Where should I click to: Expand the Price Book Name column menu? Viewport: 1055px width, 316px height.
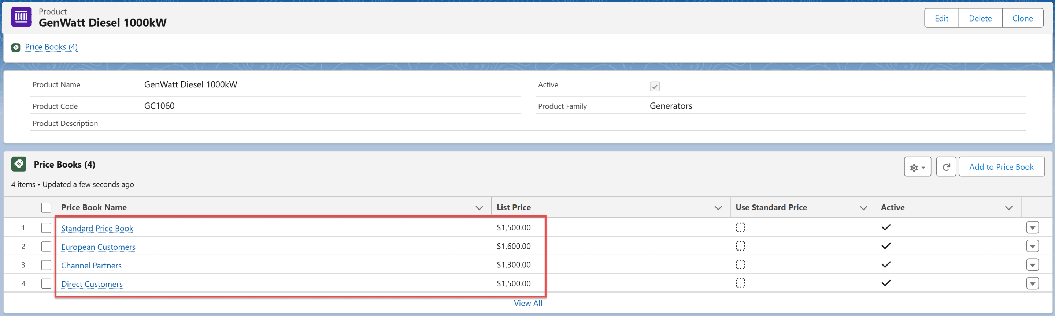[479, 208]
